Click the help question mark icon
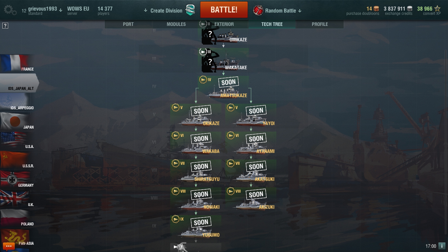Image resolution: width=448 pixels, height=252 pixels. click(5, 26)
